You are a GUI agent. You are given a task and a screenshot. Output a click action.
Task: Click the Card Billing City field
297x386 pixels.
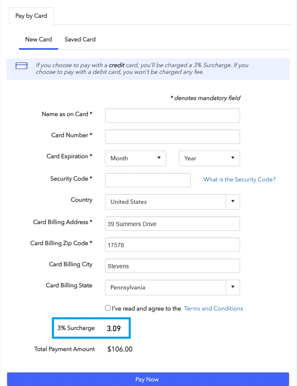pyautogui.click(x=172, y=266)
